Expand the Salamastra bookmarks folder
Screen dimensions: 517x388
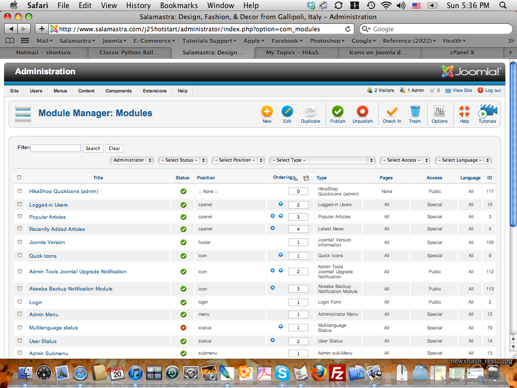(77, 41)
